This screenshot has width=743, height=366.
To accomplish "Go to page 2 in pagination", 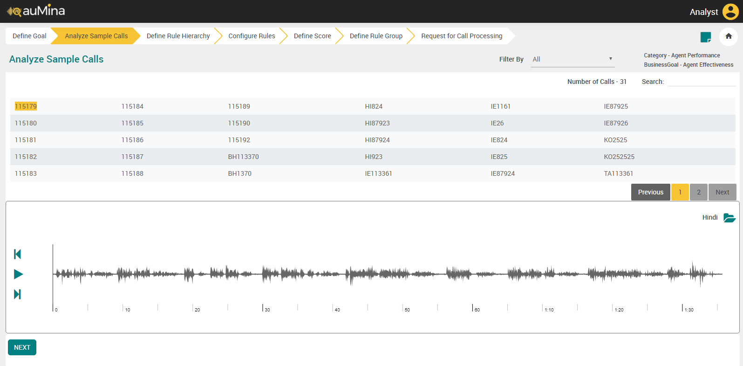I will [x=699, y=192].
